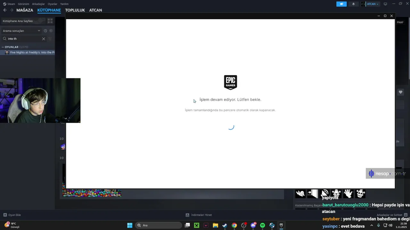Click the microphone tray icon
The height and width of the screenshot is (230, 410).
[379, 225]
